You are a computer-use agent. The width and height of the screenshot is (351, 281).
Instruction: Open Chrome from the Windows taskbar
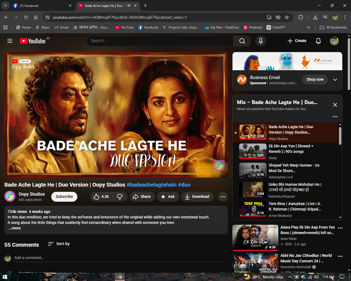120,277
